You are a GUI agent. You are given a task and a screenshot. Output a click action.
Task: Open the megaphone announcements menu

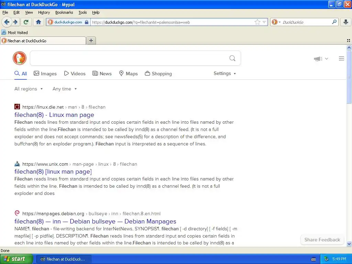[x=321, y=59]
